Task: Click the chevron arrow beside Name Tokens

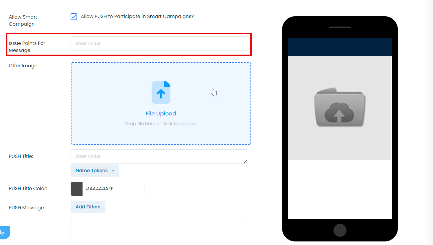Action: (113, 171)
